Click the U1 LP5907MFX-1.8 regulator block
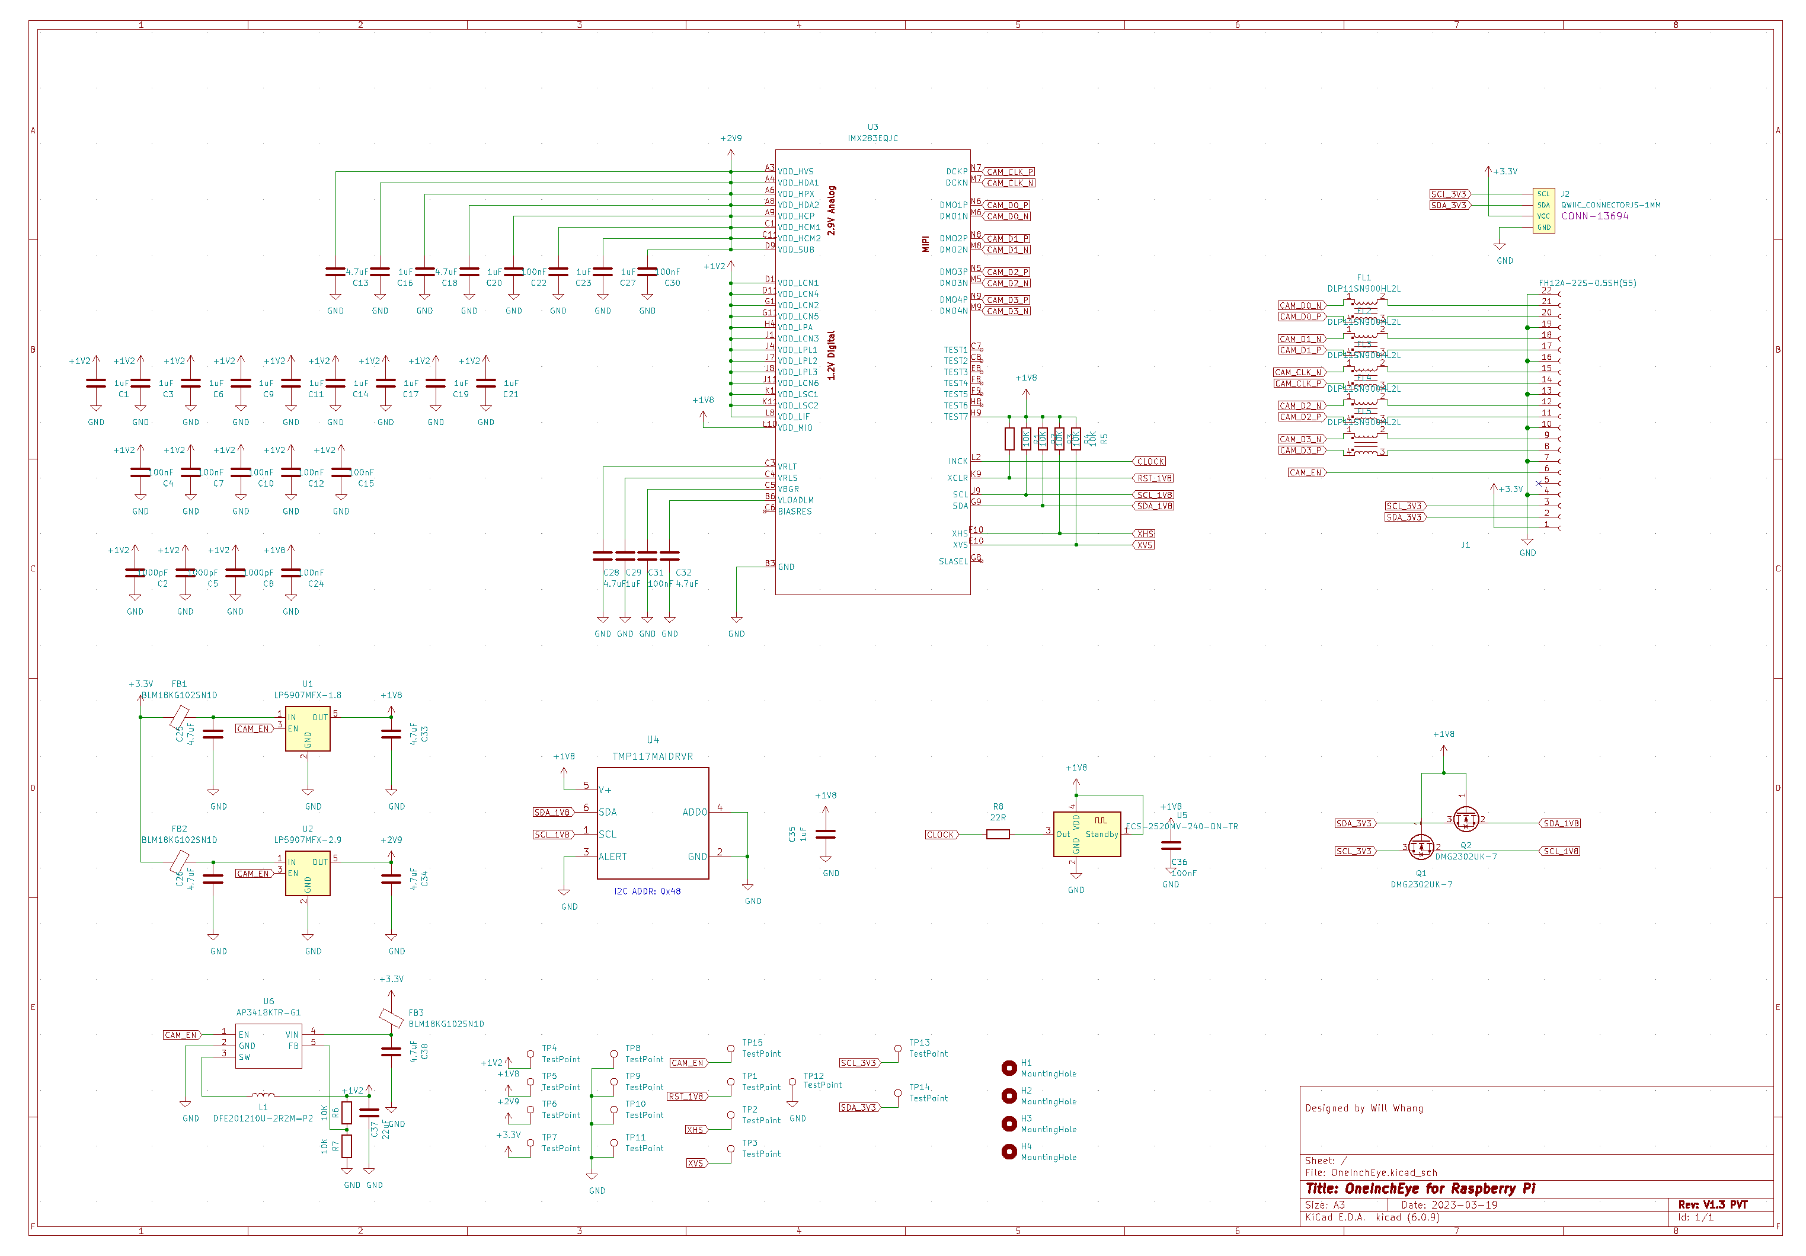Image resolution: width=1806 pixels, height=1256 pixels. tap(308, 728)
